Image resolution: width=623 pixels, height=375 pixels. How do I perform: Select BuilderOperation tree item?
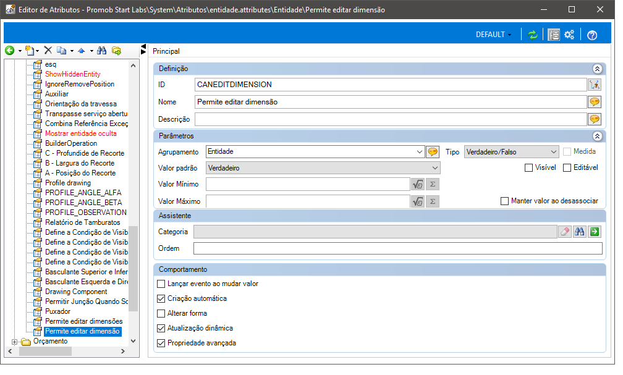pos(71,143)
